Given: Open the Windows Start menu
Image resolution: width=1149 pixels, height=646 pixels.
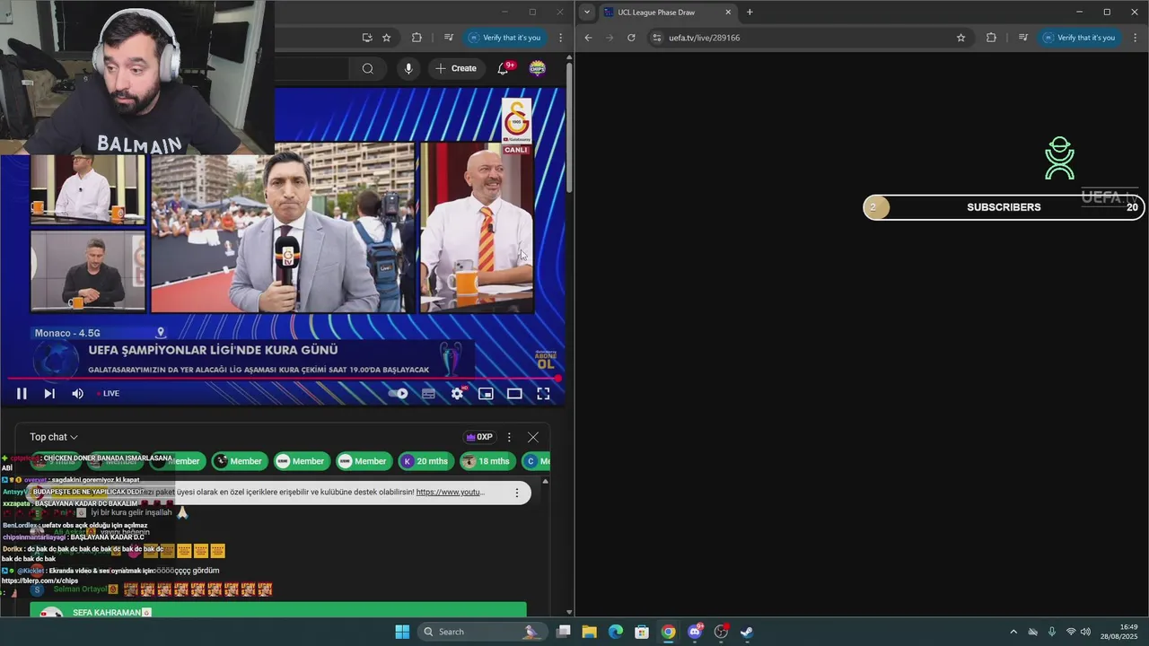Looking at the screenshot, I should tap(402, 632).
